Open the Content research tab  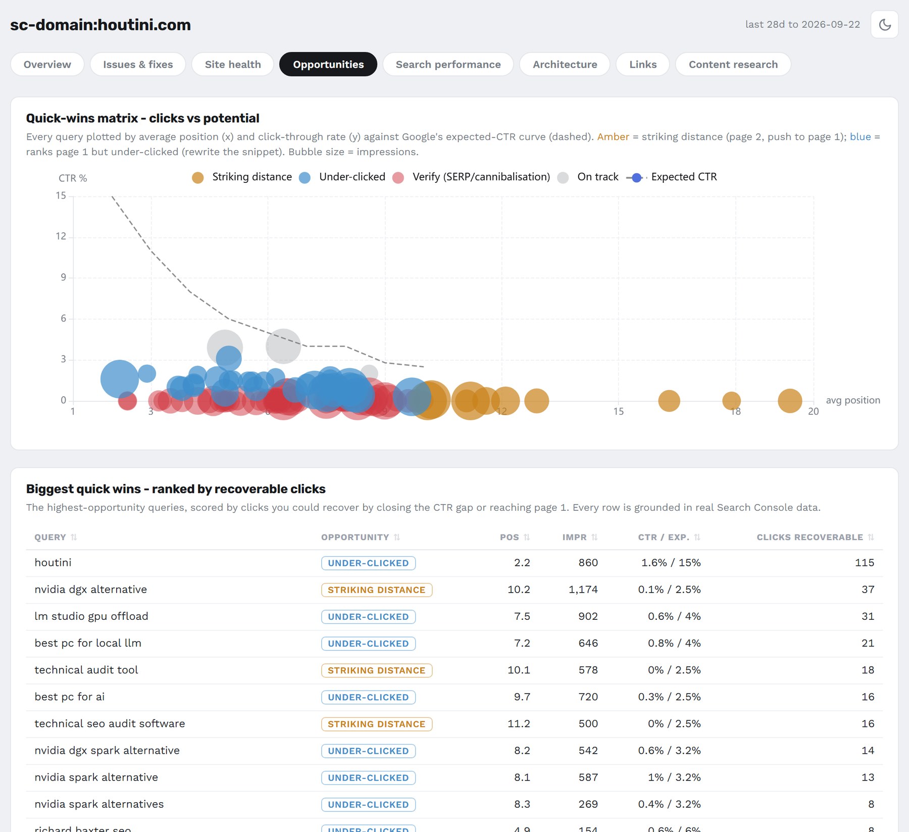pos(733,64)
